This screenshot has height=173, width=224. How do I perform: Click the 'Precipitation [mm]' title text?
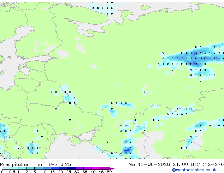(x=23, y=165)
